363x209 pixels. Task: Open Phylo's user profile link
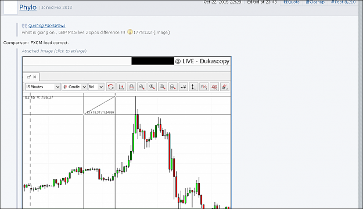click(x=28, y=7)
